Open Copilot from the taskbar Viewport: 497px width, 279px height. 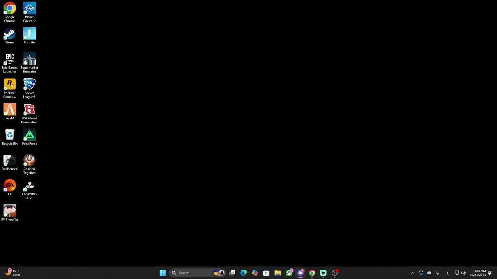point(255,273)
